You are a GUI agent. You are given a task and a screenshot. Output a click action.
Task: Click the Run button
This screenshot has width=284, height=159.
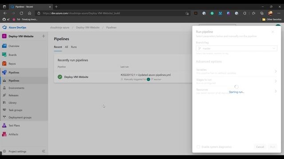pyautogui.click(x=272, y=147)
